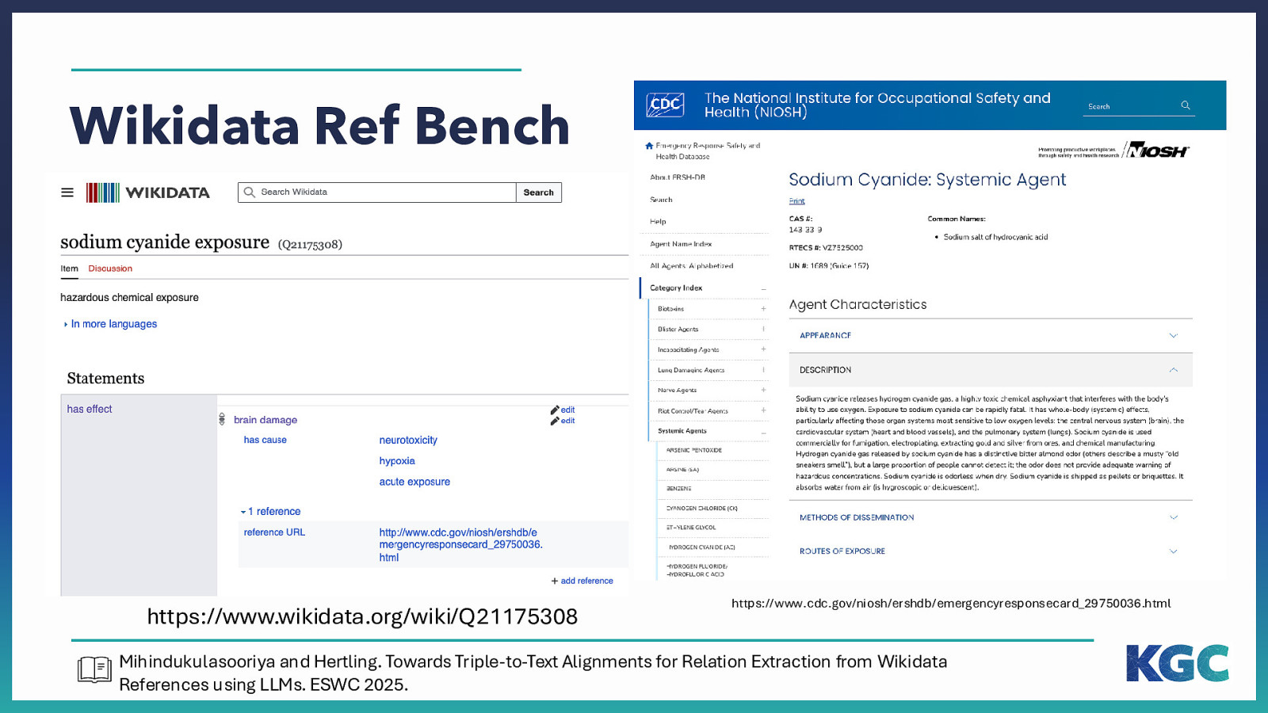Expand the METHODS OF DISSEMINATION chevron

(1174, 517)
